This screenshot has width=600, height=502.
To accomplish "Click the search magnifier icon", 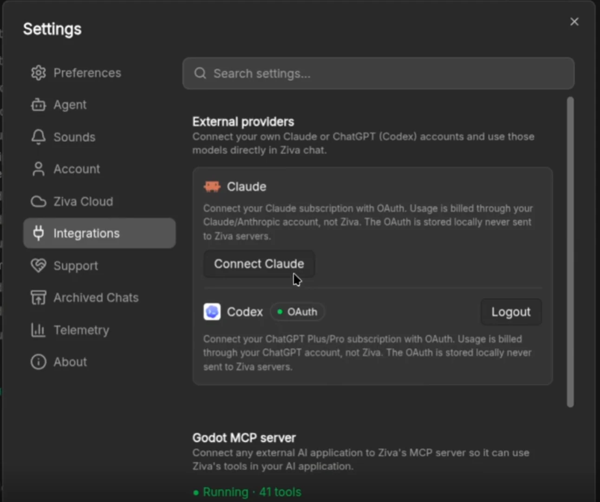I will 200,73.
